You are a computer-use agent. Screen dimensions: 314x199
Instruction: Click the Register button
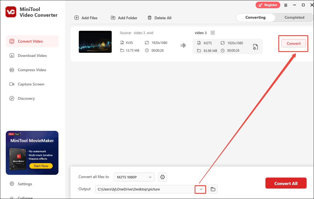pos(268,5)
